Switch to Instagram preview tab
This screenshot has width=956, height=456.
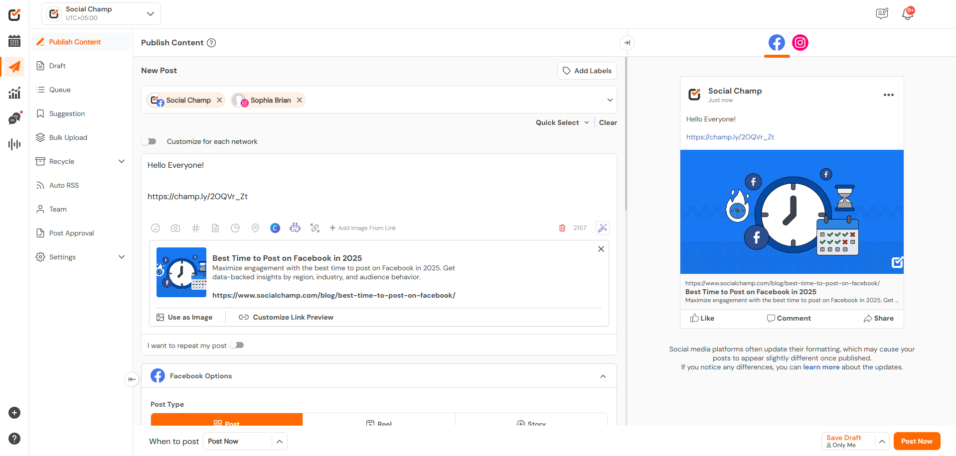coord(800,43)
